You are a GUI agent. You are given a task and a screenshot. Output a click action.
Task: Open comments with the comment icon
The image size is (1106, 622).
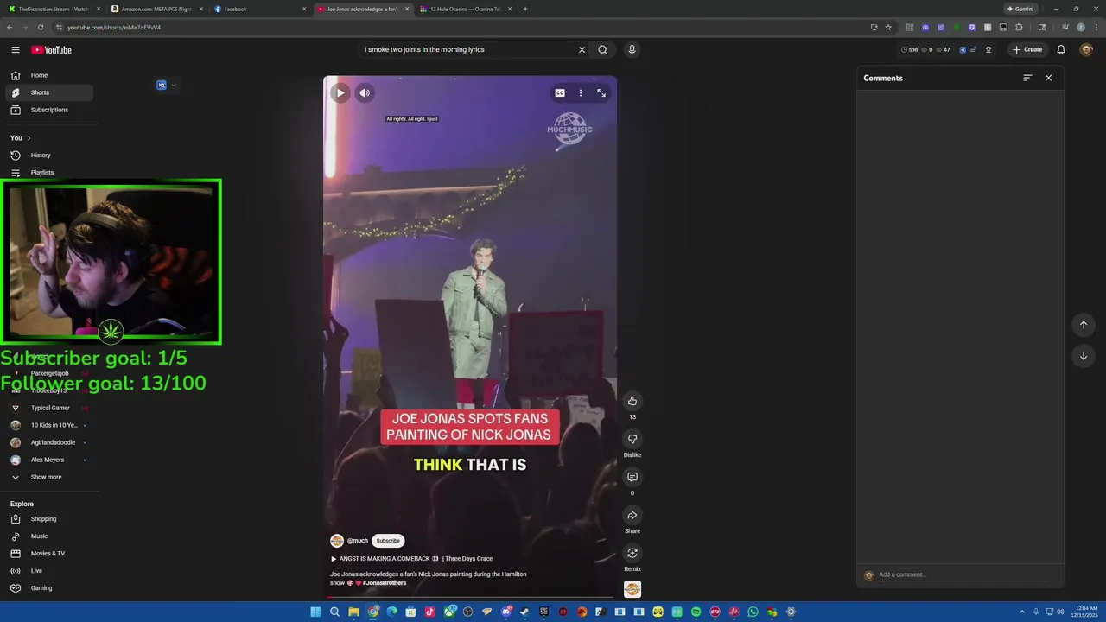(632, 477)
